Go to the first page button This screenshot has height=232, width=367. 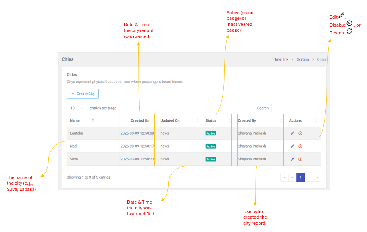(x=285, y=177)
